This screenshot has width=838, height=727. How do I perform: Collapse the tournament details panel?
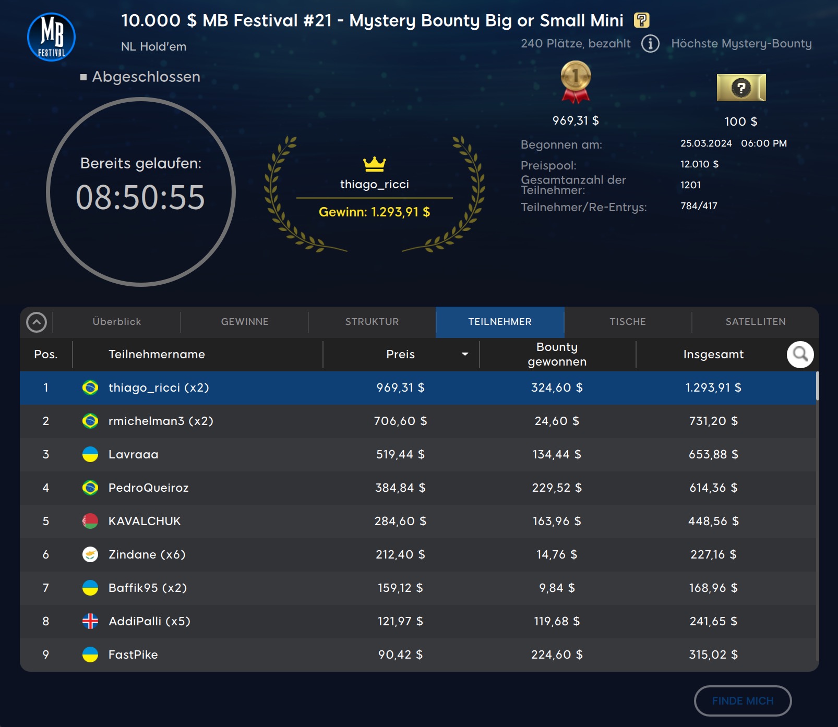point(37,322)
